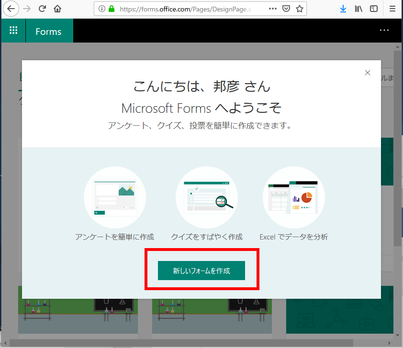Viewport: 403px width, 348px height.
Task: Click the Excel data analysis illustration
Action: (x=294, y=197)
